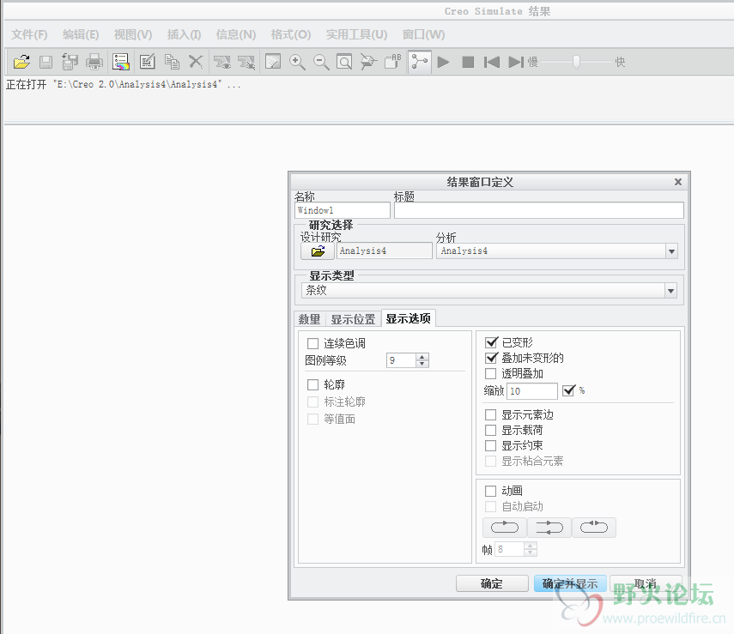The height and width of the screenshot is (634, 734).
Task: Switch to the 显示位置 tab
Action: (354, 319)
